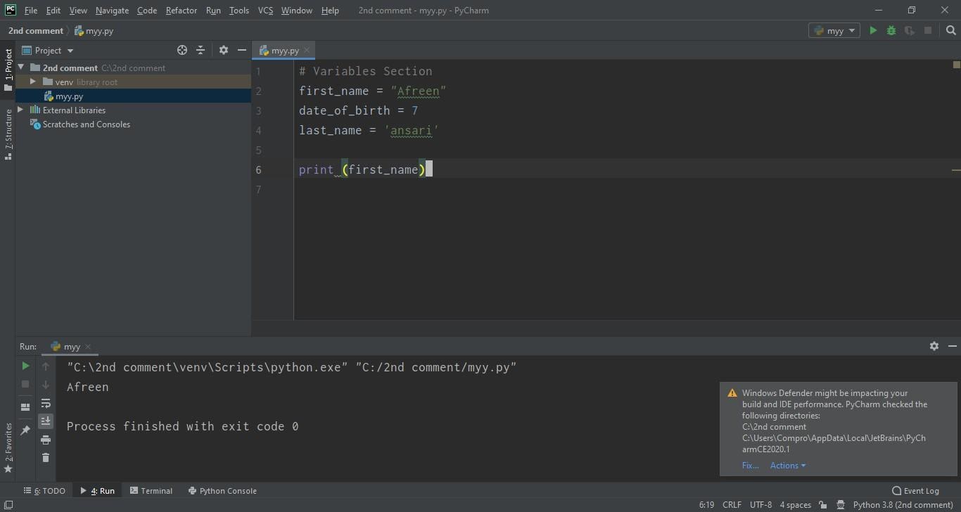Open the TODO tool window
Viewport: 961px width, 512px height.
[44, 491]
